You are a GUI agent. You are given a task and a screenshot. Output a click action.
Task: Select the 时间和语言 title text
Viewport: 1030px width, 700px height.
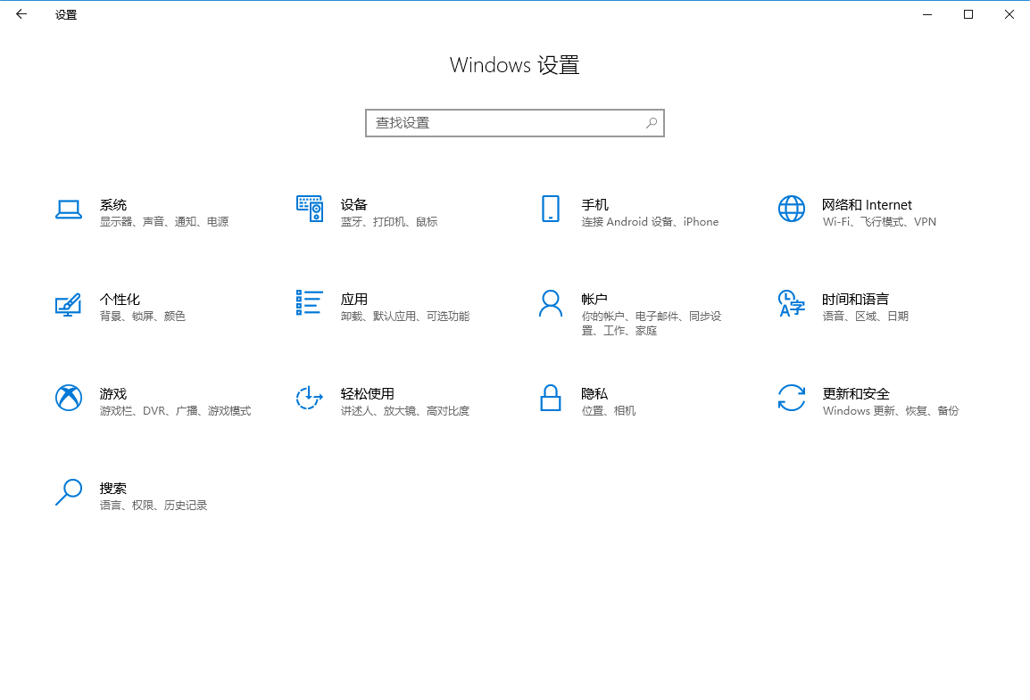pos(855,299)
